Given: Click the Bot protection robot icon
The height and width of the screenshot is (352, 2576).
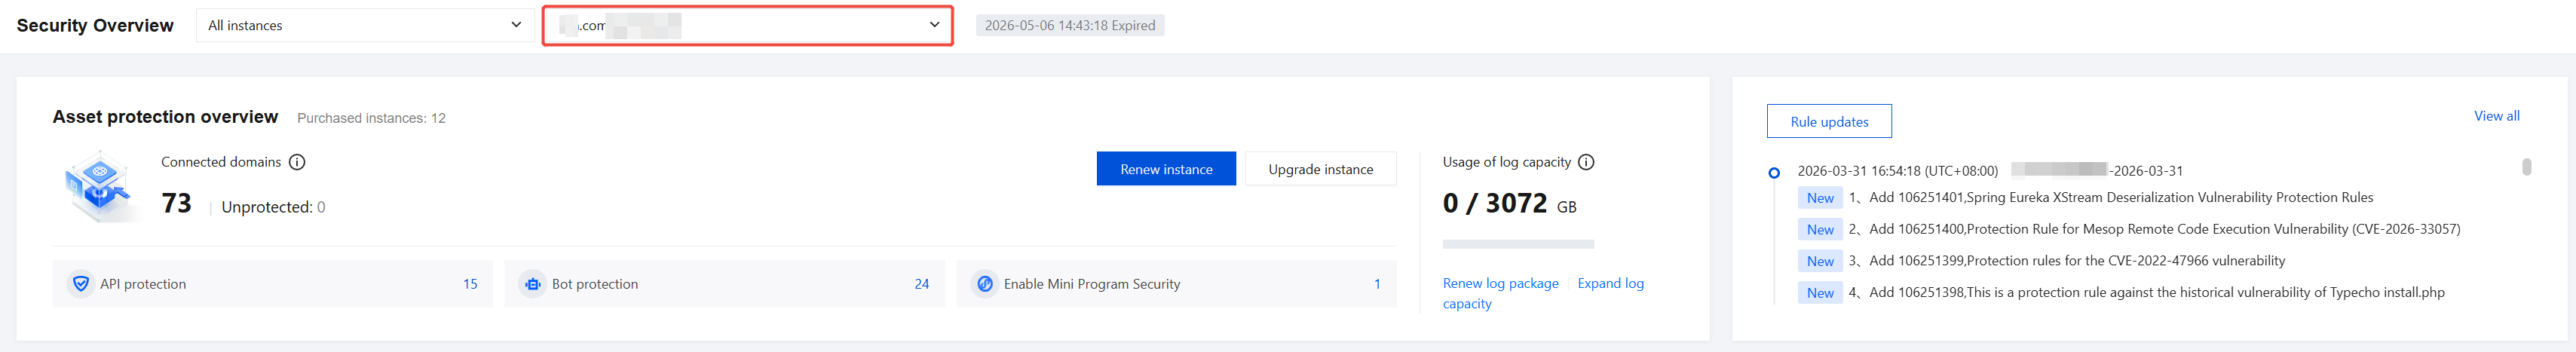Looking at the screenshot, I should pyautogui.click(x=533, y=284).
